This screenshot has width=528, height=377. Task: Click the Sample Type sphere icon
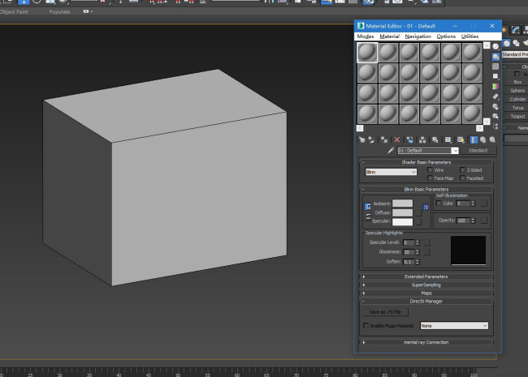coord(496,47)
